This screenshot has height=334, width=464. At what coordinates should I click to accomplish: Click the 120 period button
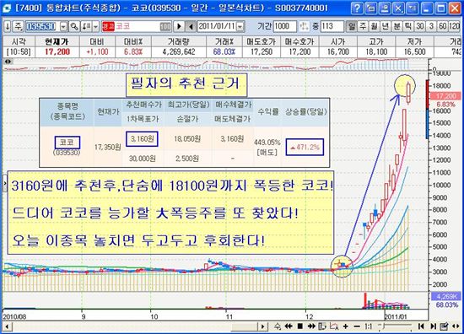(454, 26)
